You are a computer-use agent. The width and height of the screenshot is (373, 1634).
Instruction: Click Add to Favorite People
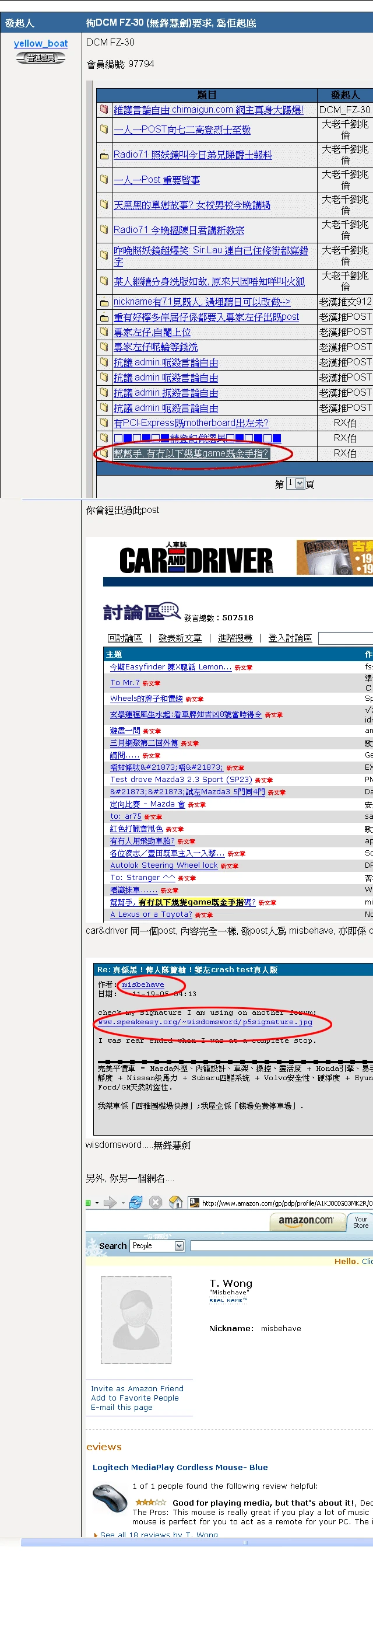(135, 1398)
